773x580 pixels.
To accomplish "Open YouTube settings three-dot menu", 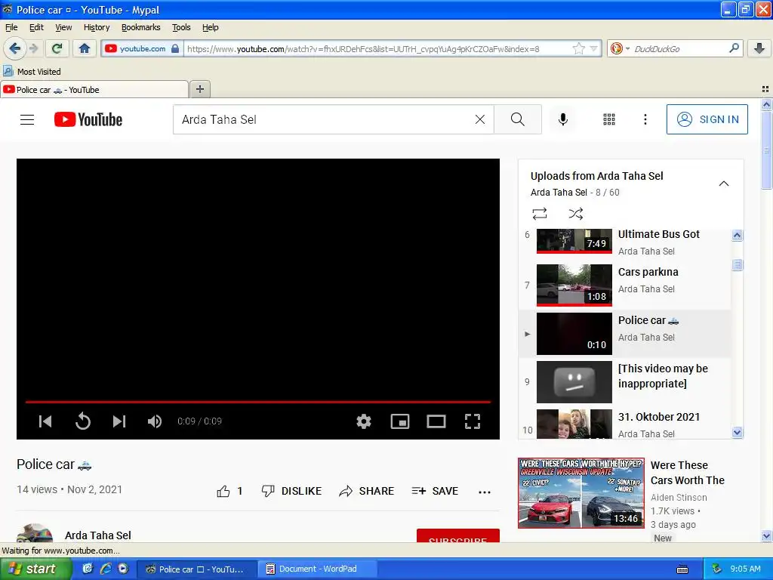I will tap(645, 119).
